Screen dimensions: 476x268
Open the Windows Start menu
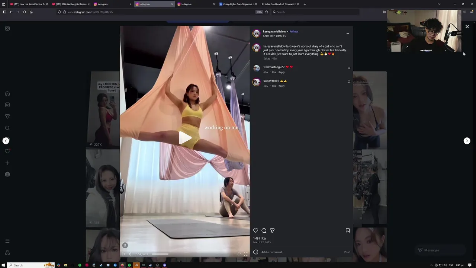(4, 265)
